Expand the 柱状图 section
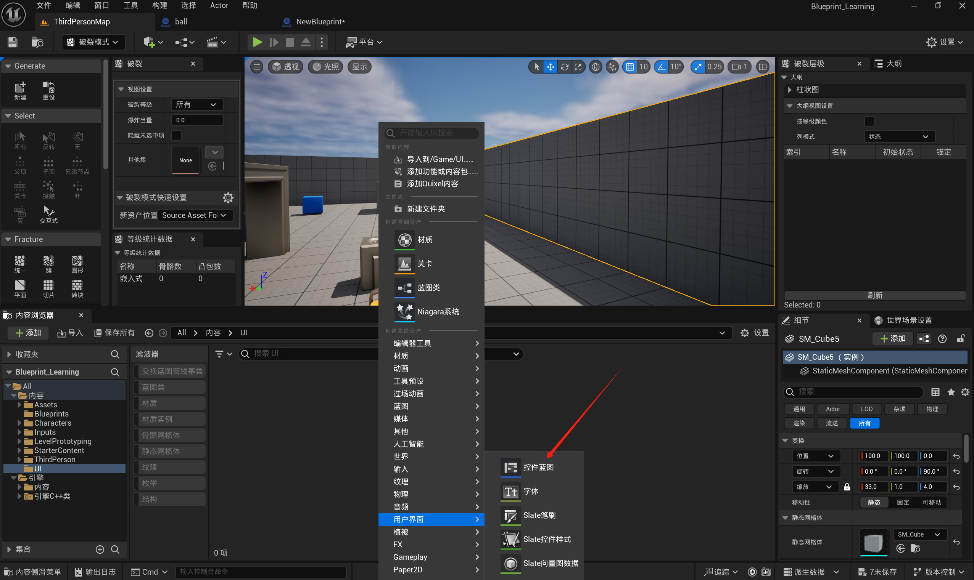Screen dimensions: 974x580 click(x=789, y=90)
